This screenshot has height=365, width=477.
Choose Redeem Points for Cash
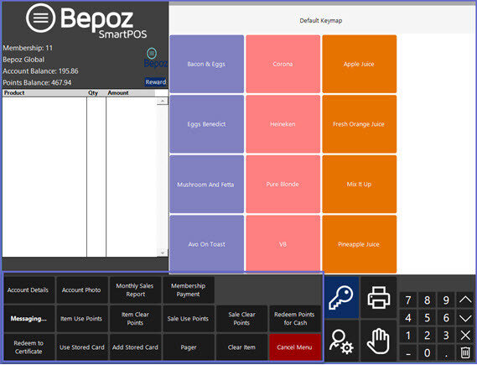(x=294, y=319)
